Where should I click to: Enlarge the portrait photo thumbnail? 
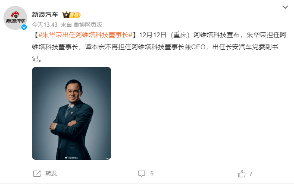click(72, 113)
